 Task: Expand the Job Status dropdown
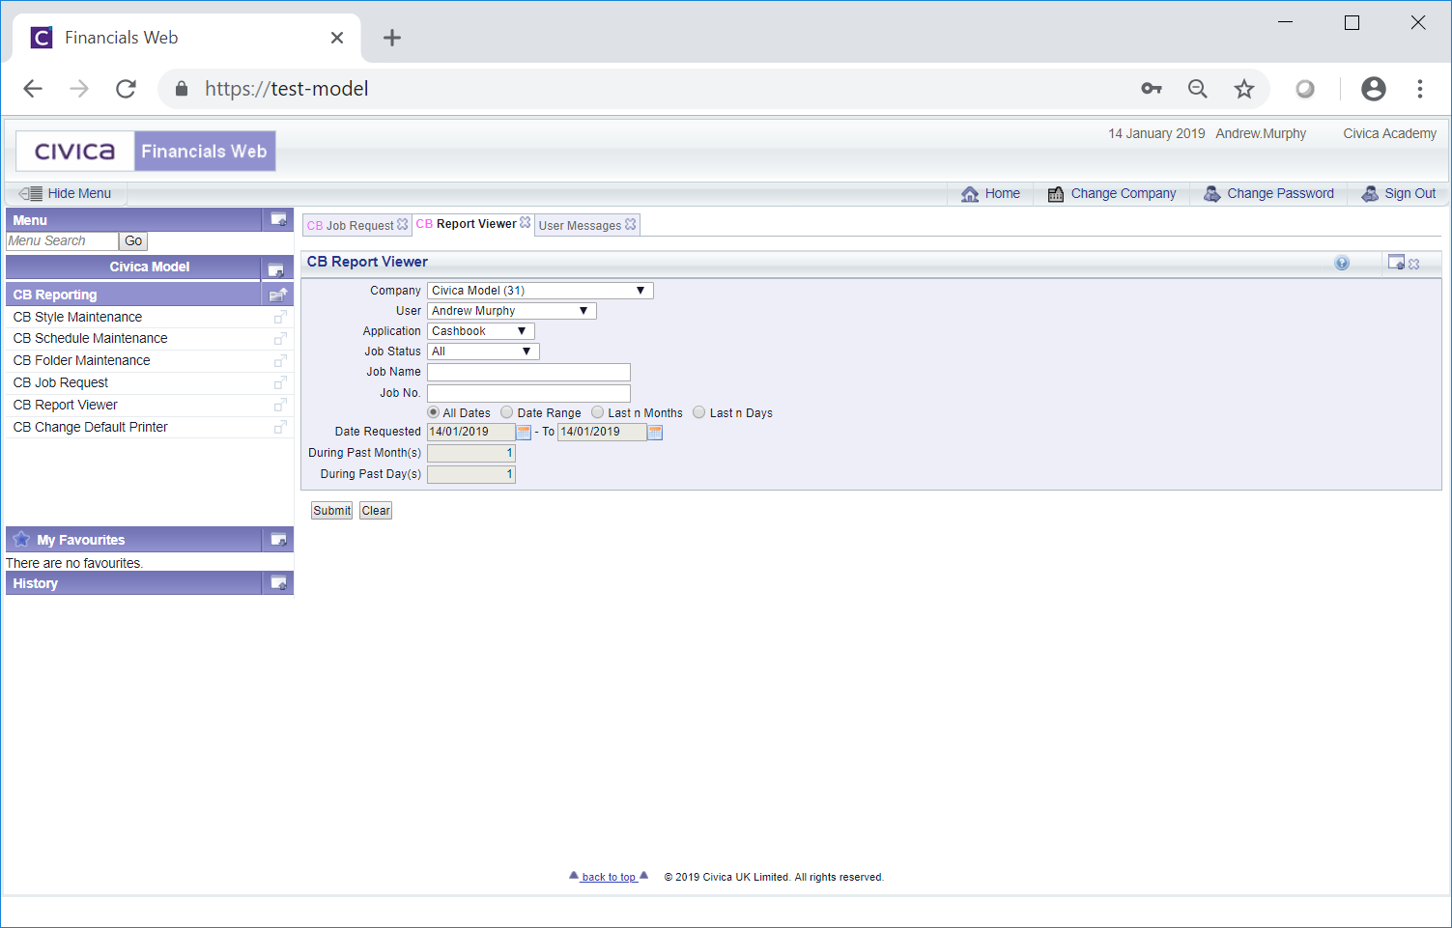click(483, 352)
